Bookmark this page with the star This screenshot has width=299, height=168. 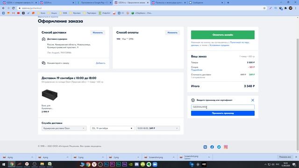pos(264,8)
